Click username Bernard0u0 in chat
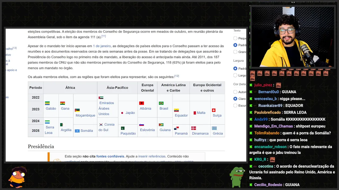This screenshot has height=190, width=339. pyautogui.click(x=269, y=92)
